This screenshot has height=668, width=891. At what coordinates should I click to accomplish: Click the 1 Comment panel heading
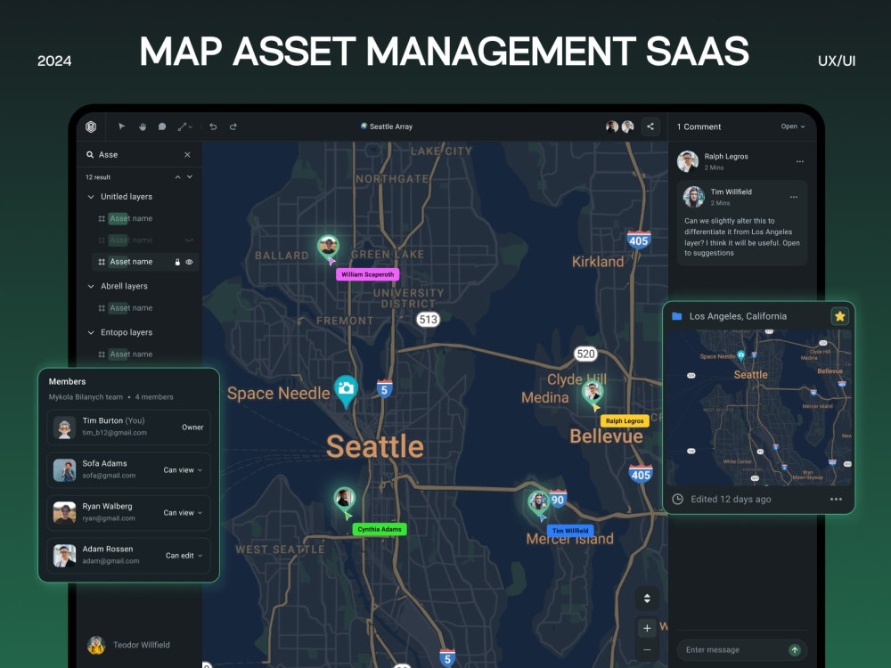tap(699, 126)
